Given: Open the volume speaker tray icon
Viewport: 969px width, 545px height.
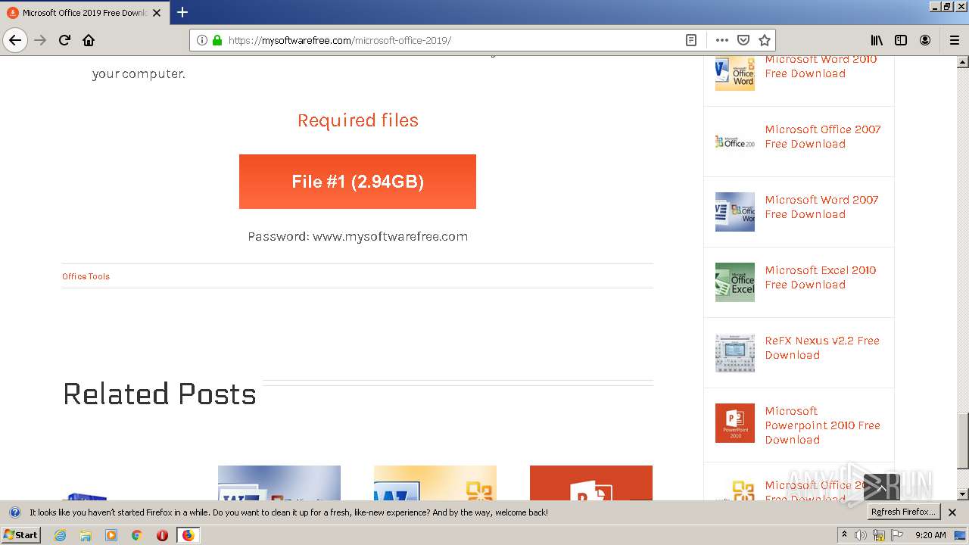Looking at the screenshot, I should [861, 535].
